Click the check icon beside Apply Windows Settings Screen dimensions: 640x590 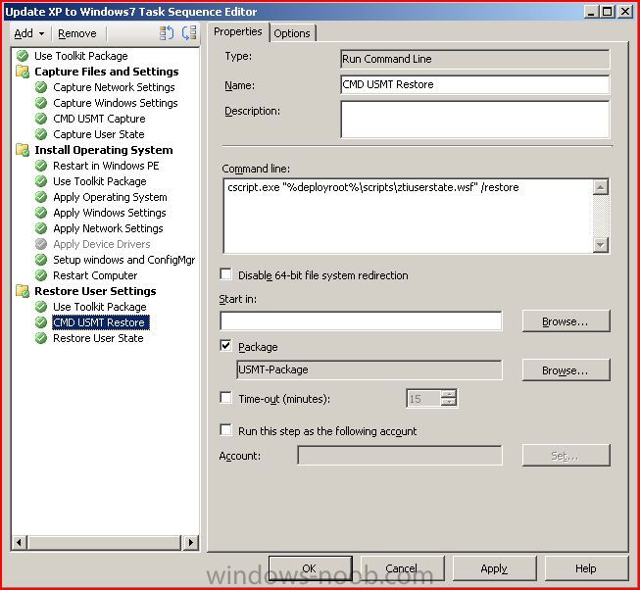point(41,213)
